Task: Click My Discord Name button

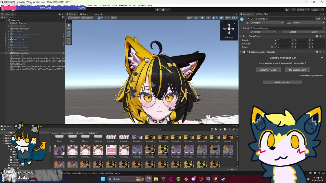Action: coord(297,70)
